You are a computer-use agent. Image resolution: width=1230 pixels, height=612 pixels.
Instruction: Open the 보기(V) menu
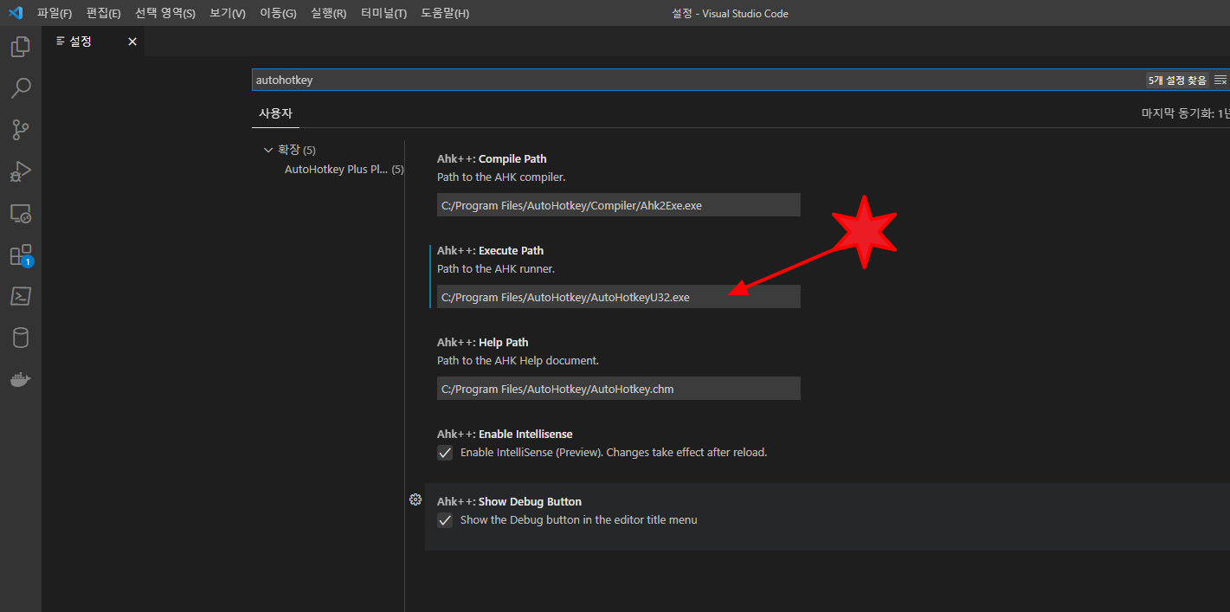pyautogui.click(x=228, y=14)
